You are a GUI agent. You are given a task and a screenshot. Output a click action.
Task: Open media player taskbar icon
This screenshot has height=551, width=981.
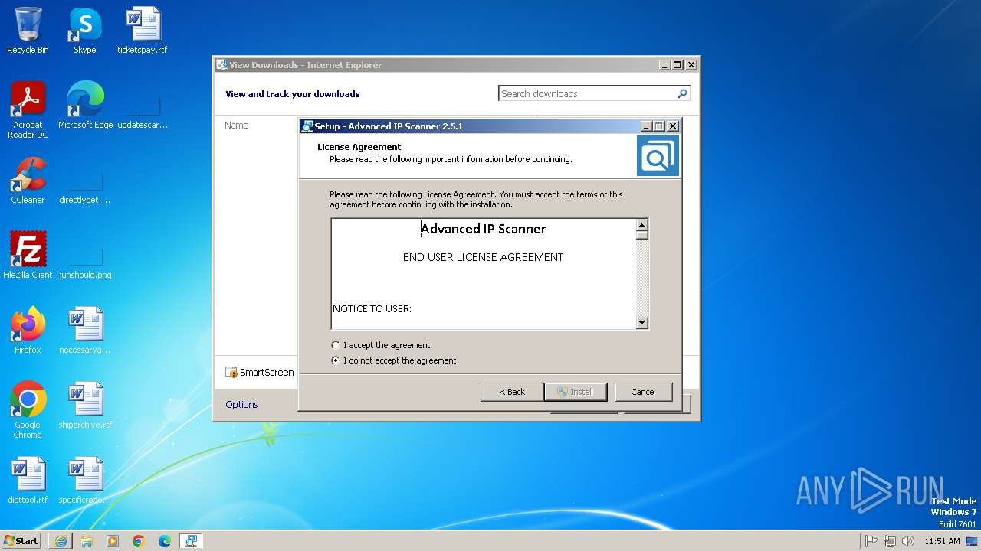113,541
